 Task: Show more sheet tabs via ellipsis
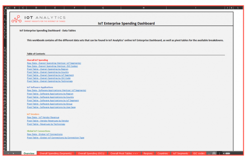tap(209, 154)
